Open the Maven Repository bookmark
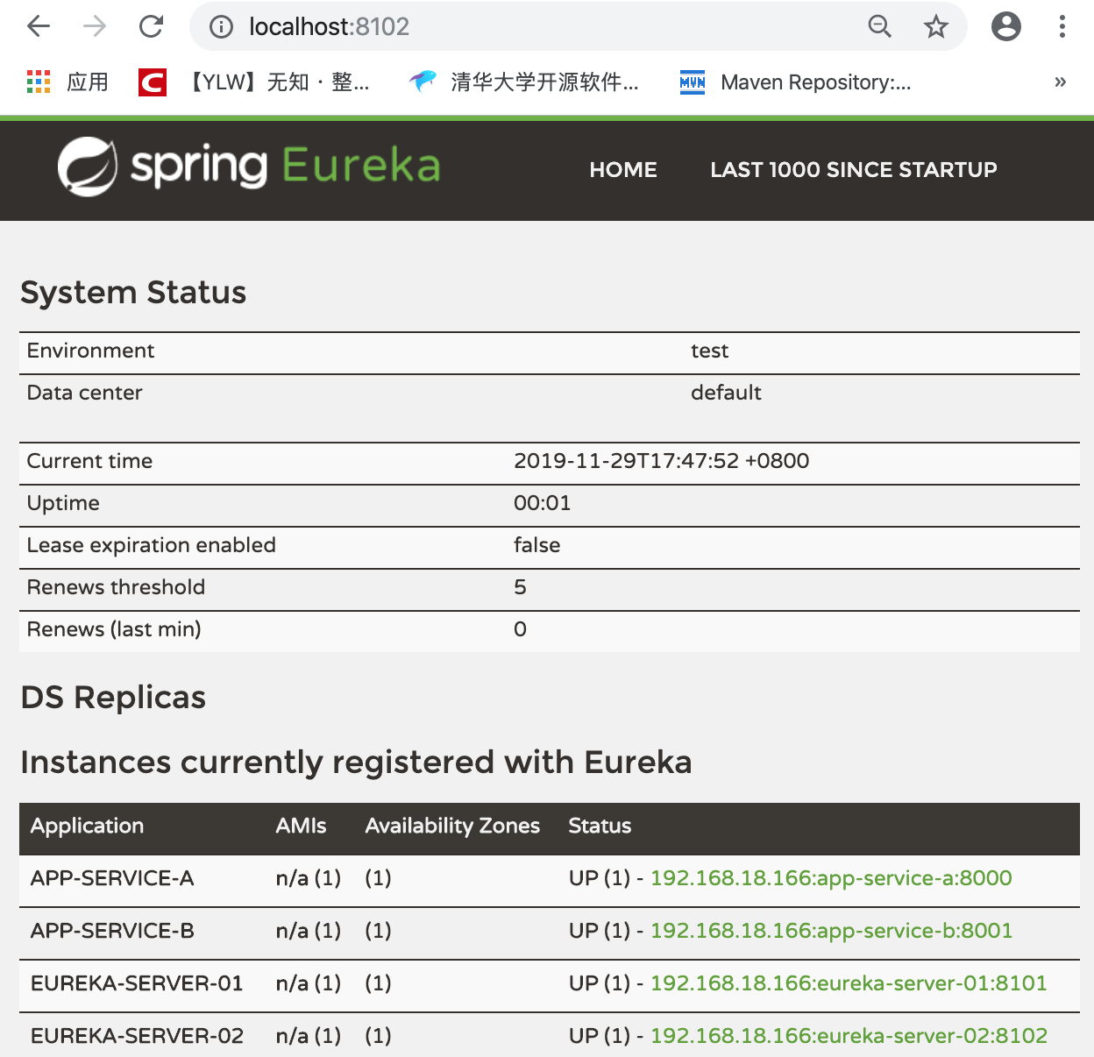1094x1057 pixels. (796, 82)
